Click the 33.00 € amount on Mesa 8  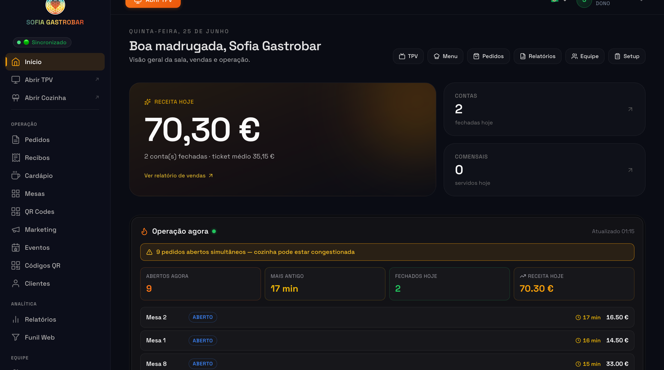[x=617, y=364]
